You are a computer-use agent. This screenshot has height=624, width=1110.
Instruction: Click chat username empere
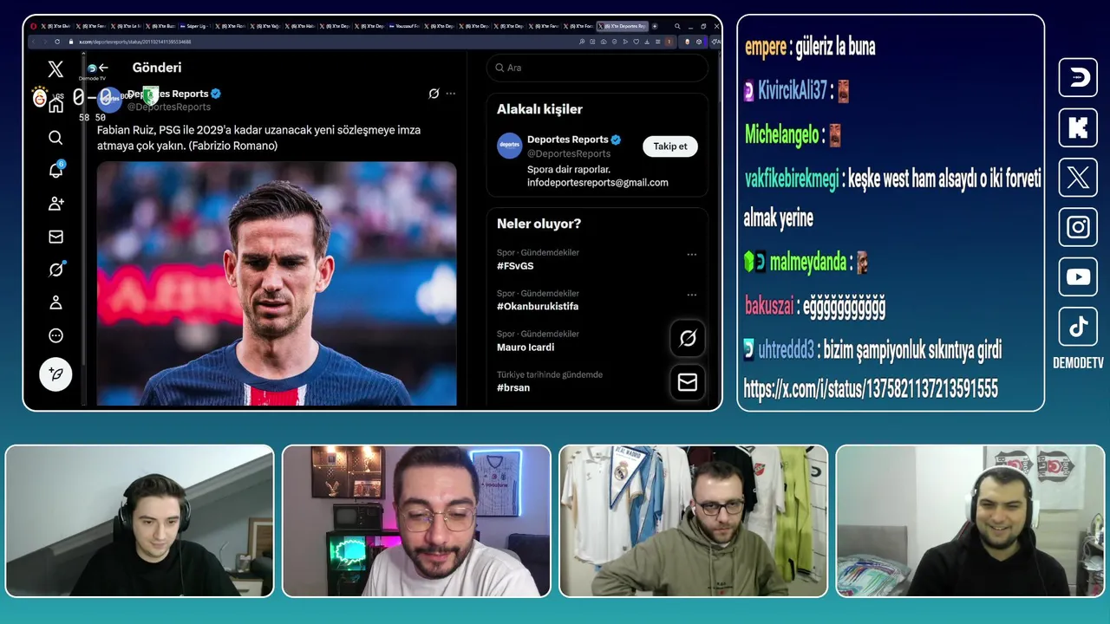(765, 48)
